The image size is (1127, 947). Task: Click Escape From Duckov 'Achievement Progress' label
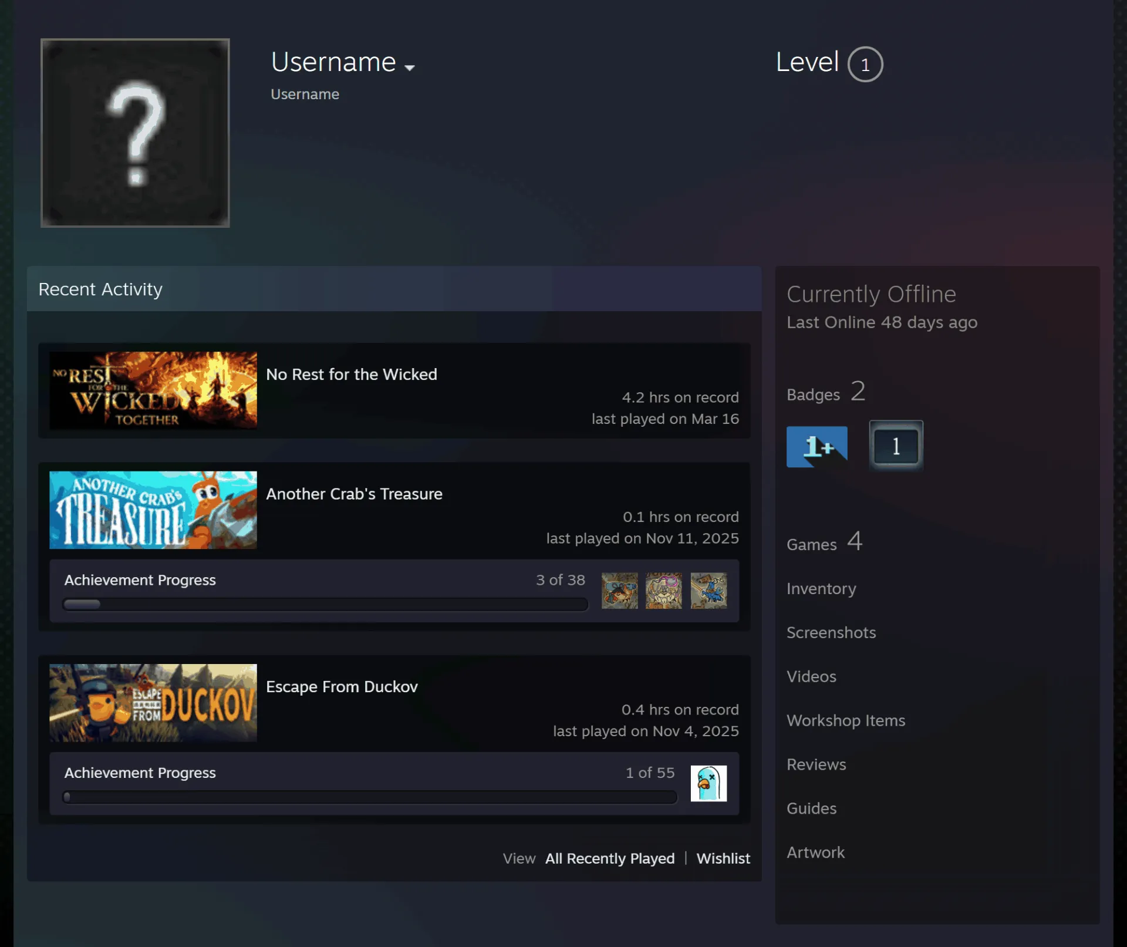pos(140,773)
